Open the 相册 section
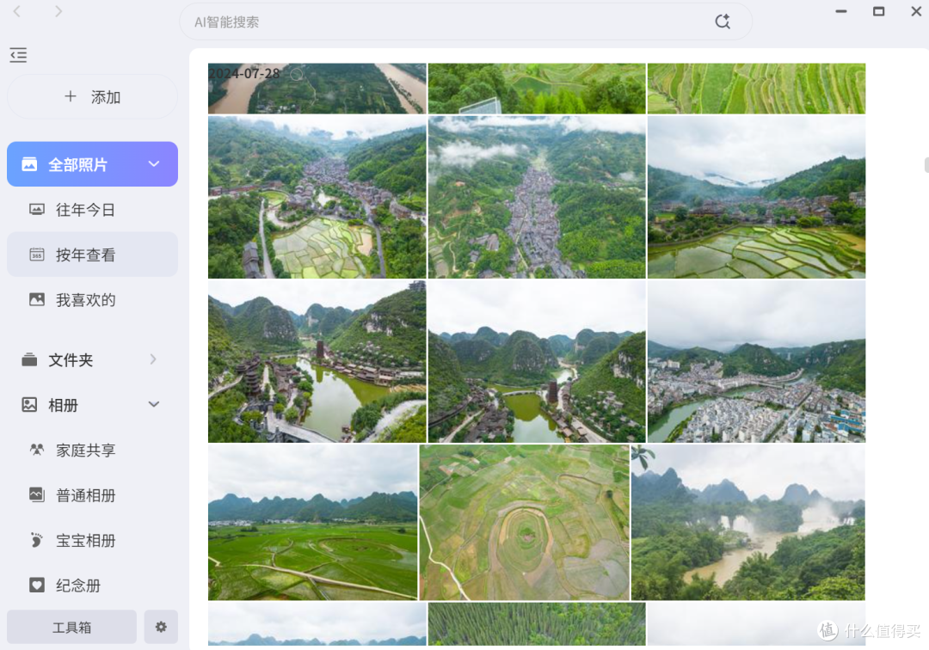This screenshot has width=929, height=650. (x=92, y=405)
